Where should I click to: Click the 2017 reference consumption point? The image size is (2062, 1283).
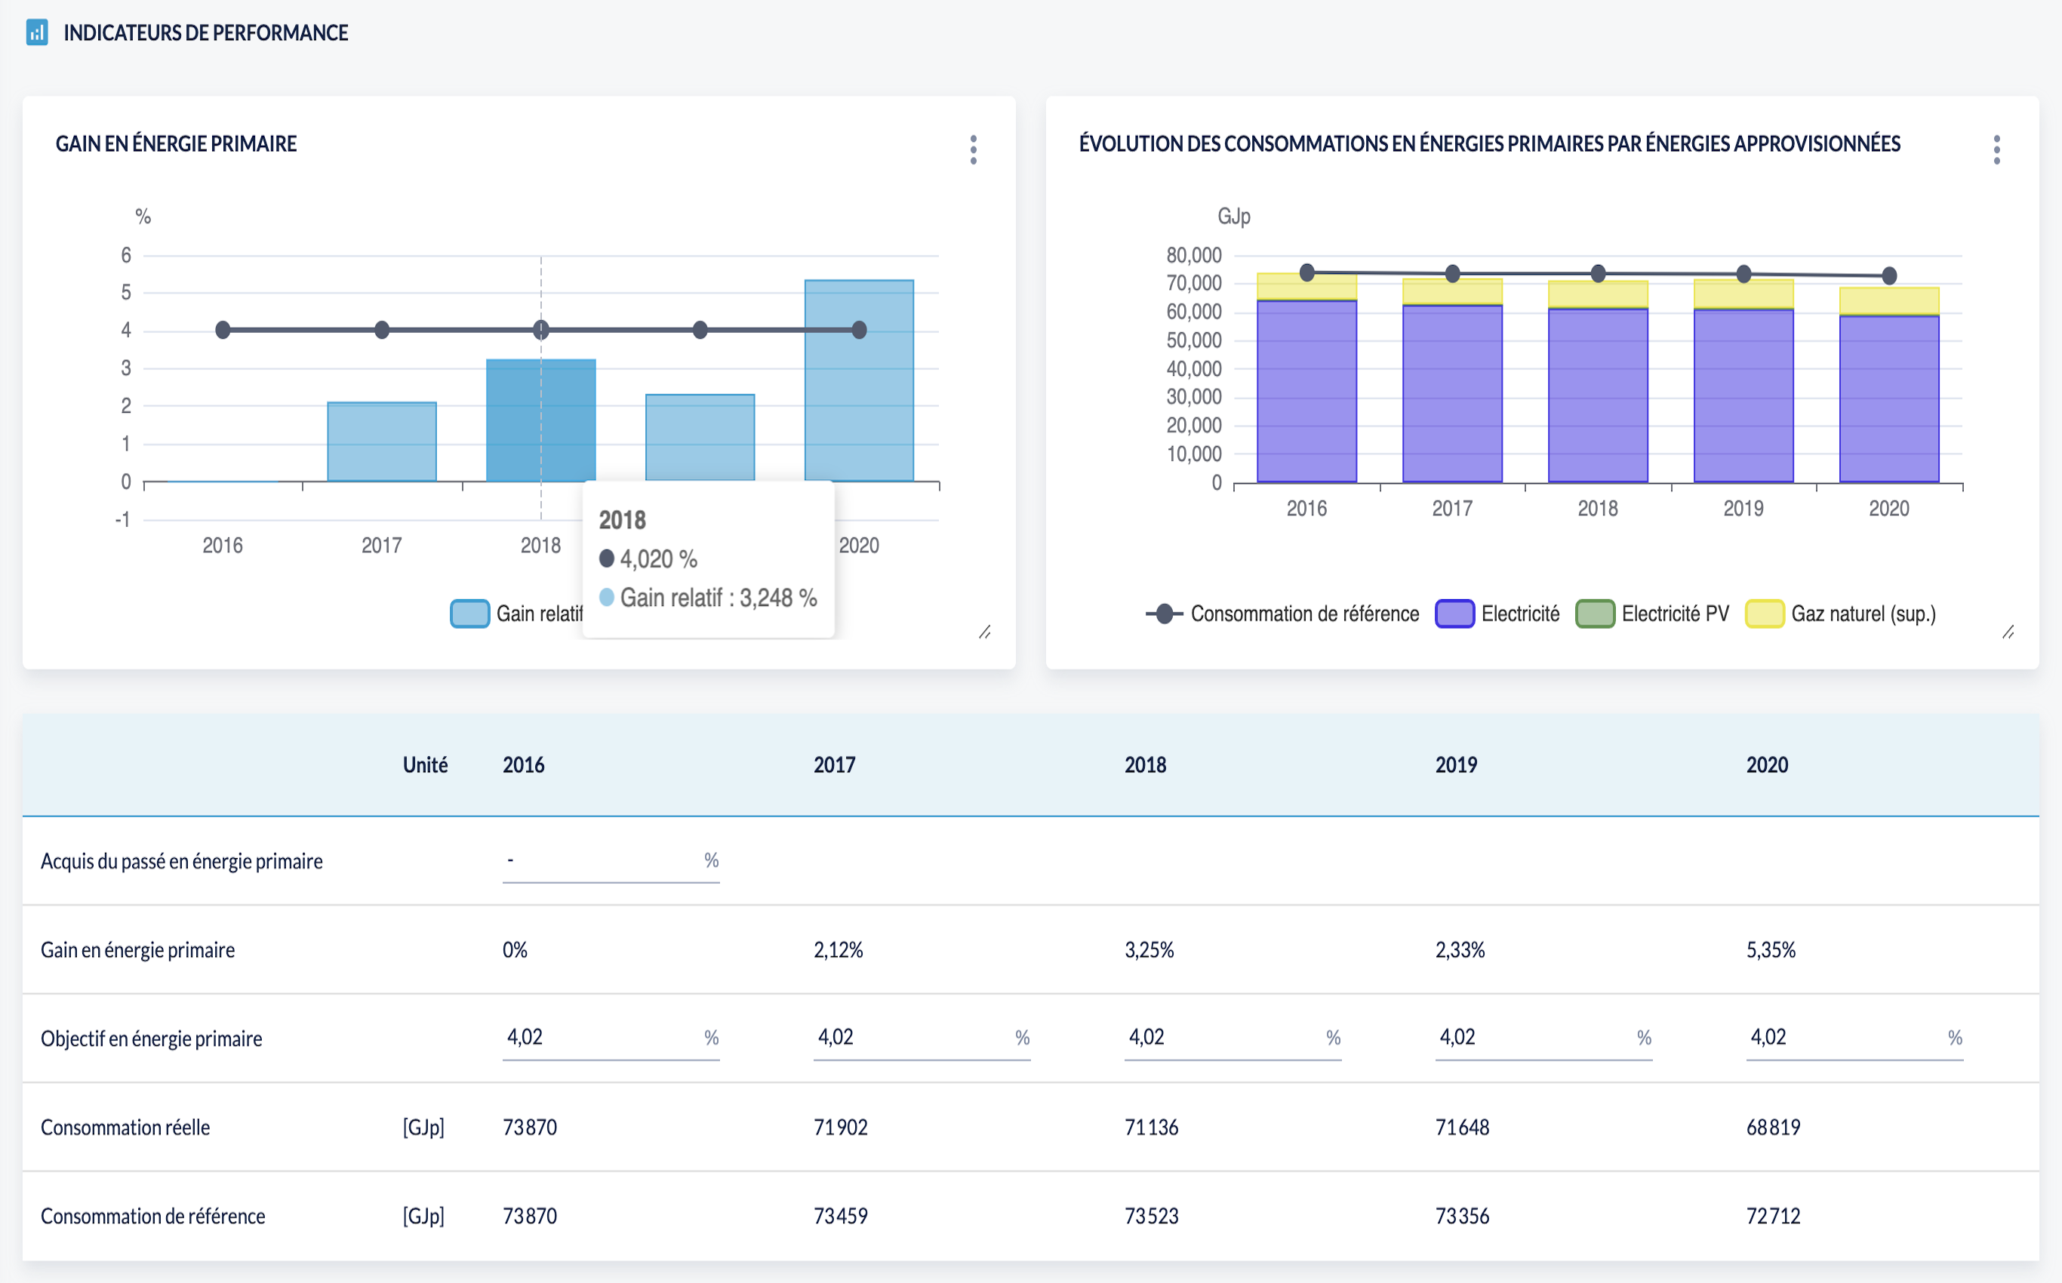[x=1453, y=273]
